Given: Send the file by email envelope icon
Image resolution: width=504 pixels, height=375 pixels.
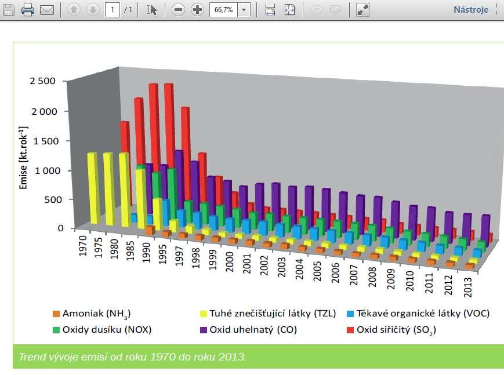Looking at the screenshot, I should (47, 10).
